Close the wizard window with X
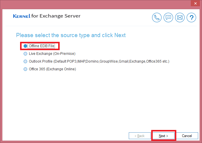202x143 pixels. 195,3
